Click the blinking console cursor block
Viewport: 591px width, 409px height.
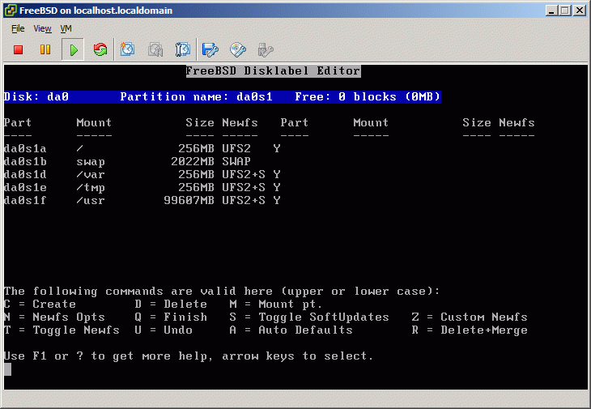coord(7,369)
